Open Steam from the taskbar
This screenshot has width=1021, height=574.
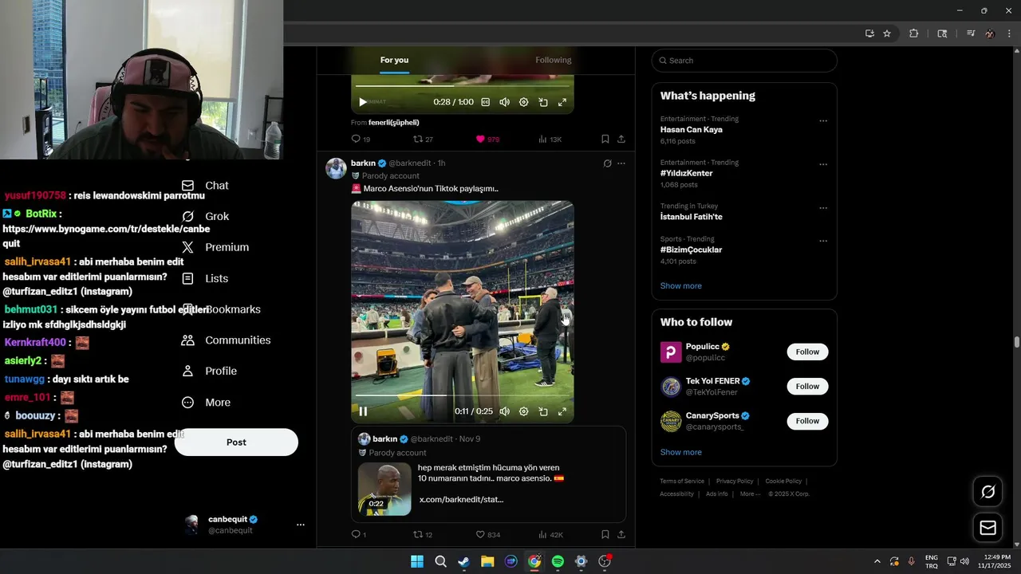[x=463, y=562]
